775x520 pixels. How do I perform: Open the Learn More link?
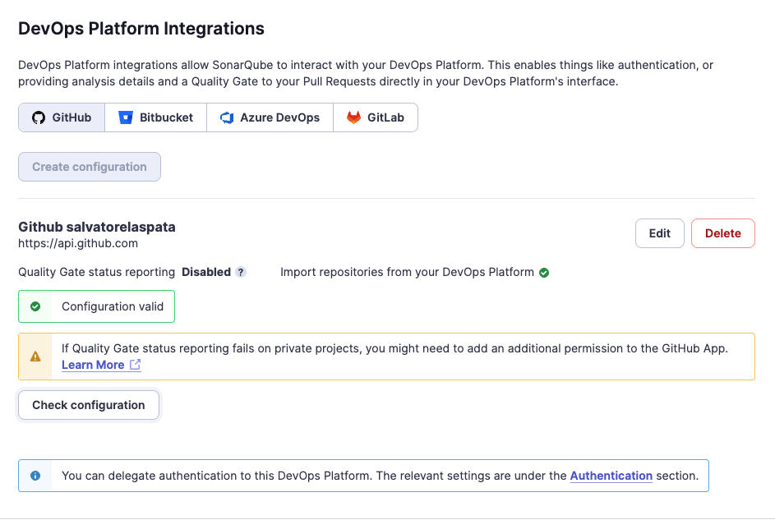pos(93,365)
